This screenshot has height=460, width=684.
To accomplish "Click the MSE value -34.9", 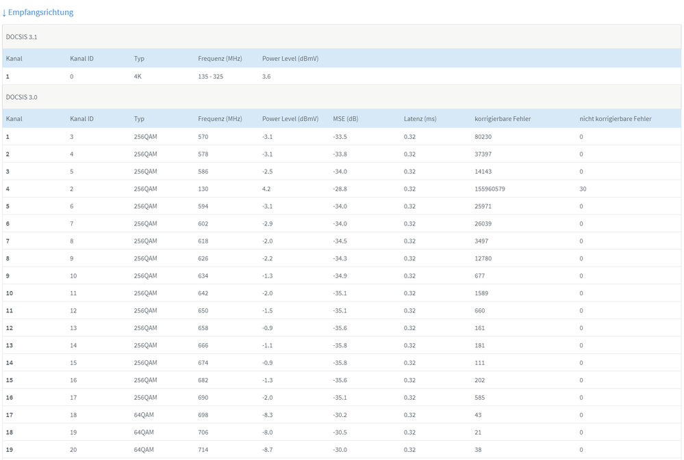I will 340,276.
